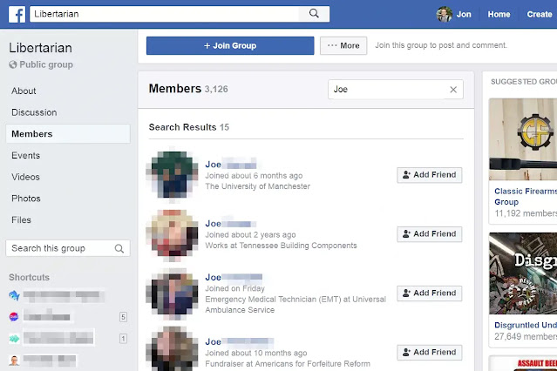Open the About section

(24, 91)
